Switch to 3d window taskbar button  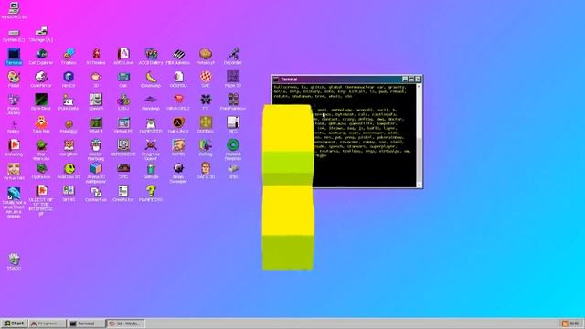(x=125, y=324)
